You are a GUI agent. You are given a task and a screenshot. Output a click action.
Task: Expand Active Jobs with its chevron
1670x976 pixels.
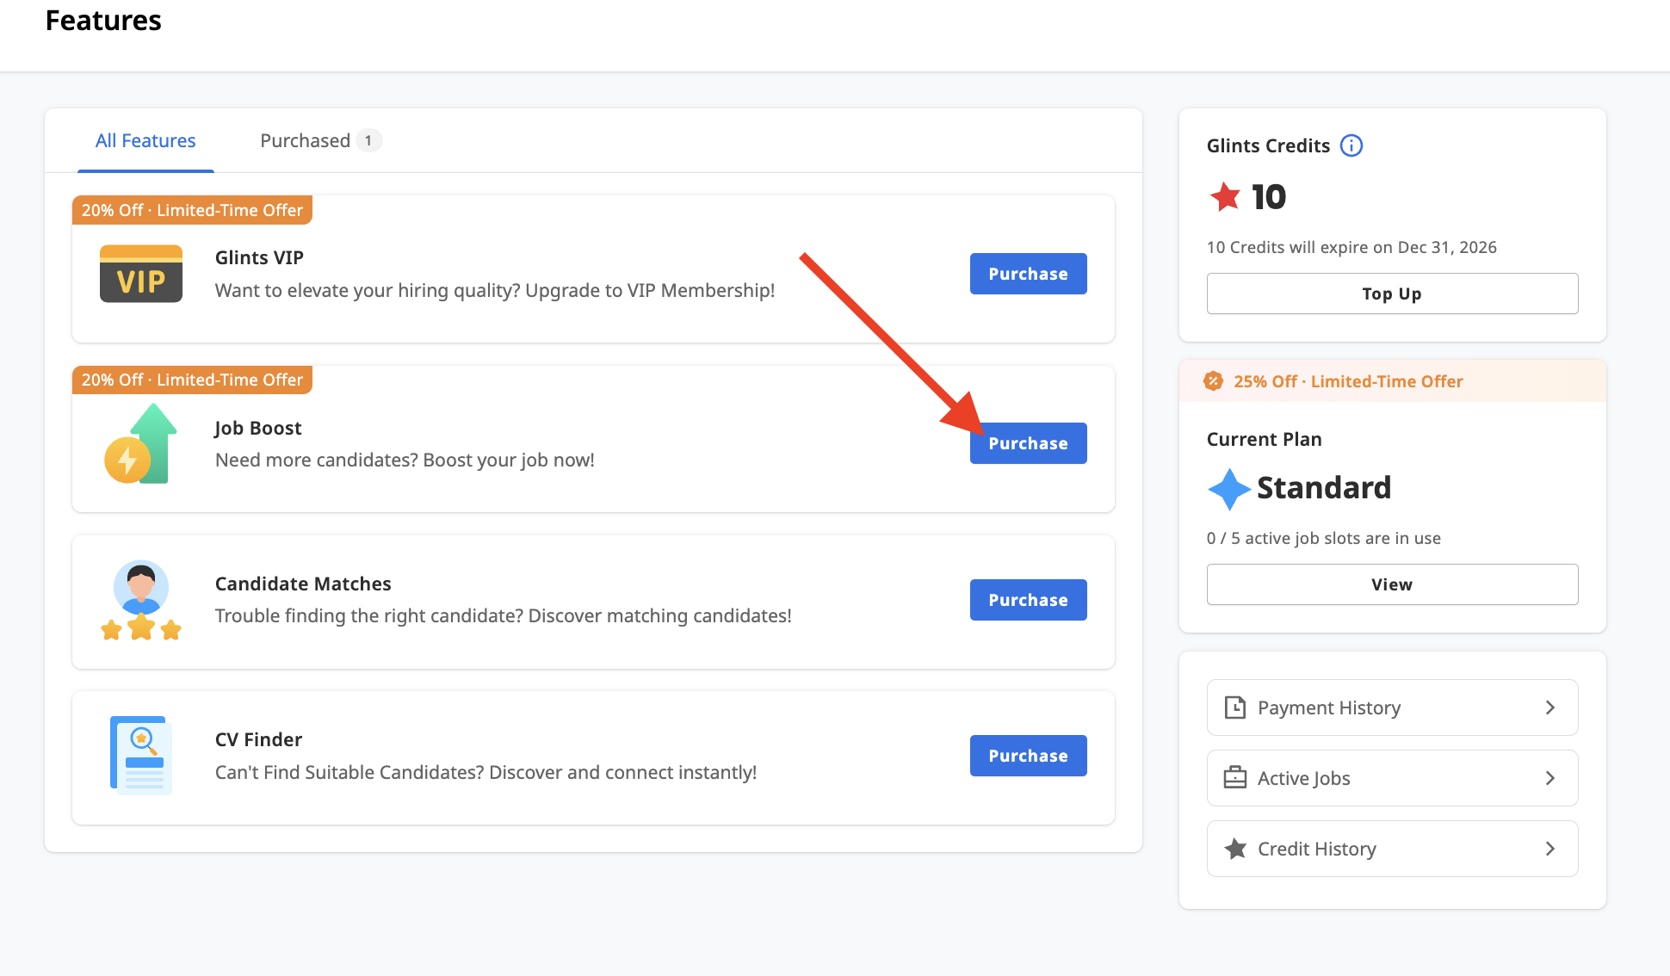pyautogui.click(x=1550, y=778)
